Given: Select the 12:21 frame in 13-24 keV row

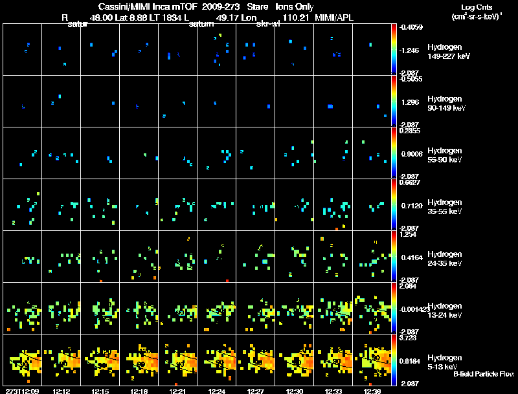Looking at the screenshot, I should point(177,308).
